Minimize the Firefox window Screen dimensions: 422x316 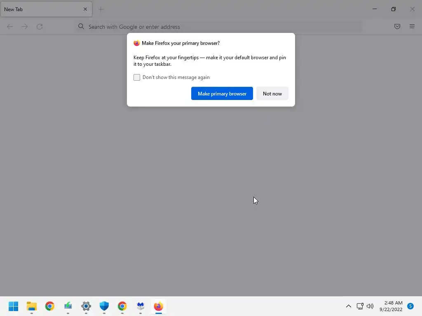click(375, 9)
